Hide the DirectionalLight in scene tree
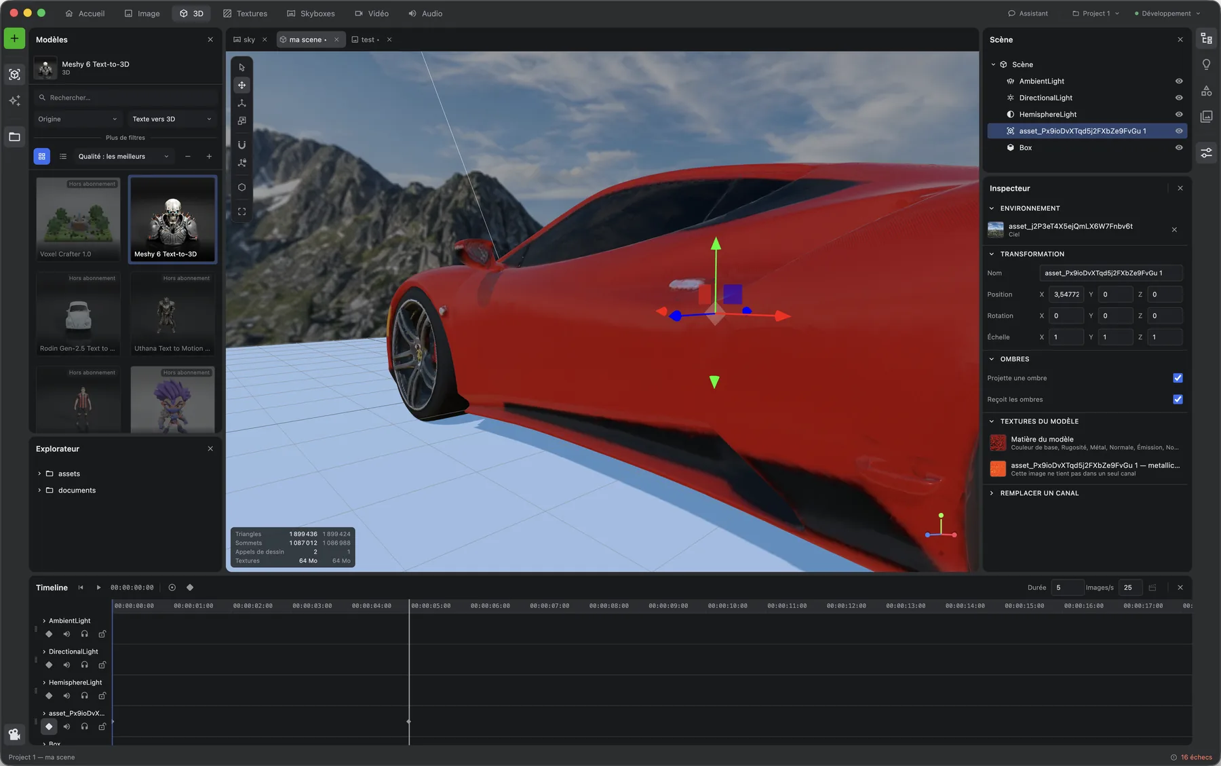The height and width of the screenshot is (766, 1221). [1179, 98]
